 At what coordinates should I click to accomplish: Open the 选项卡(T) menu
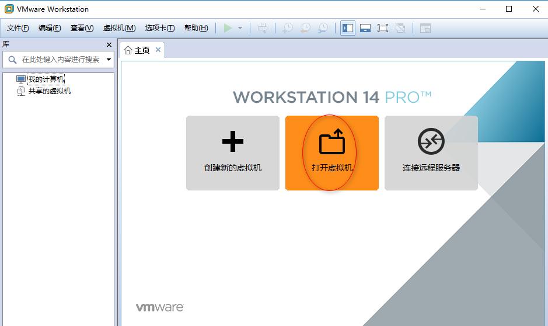coord(160,28)
